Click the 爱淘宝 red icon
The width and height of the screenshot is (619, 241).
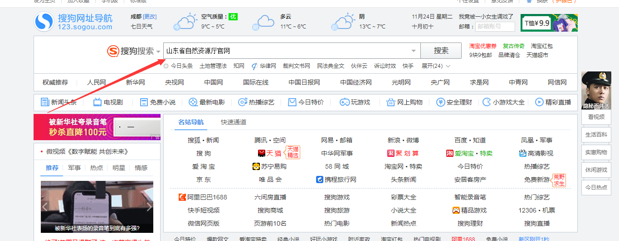pos(449,153)
